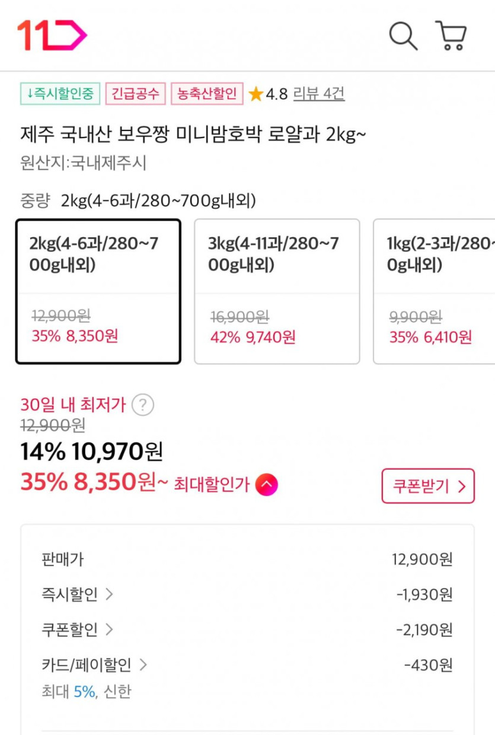The width and height of the screenshot is (495, 735).
Task: Open the 리뷰 4건 reviews link
Action: tap(319, 94)
